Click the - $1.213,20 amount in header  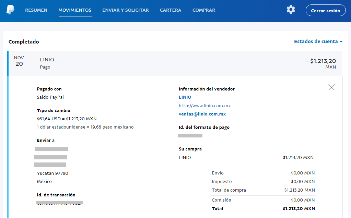[x=321, y=61]
